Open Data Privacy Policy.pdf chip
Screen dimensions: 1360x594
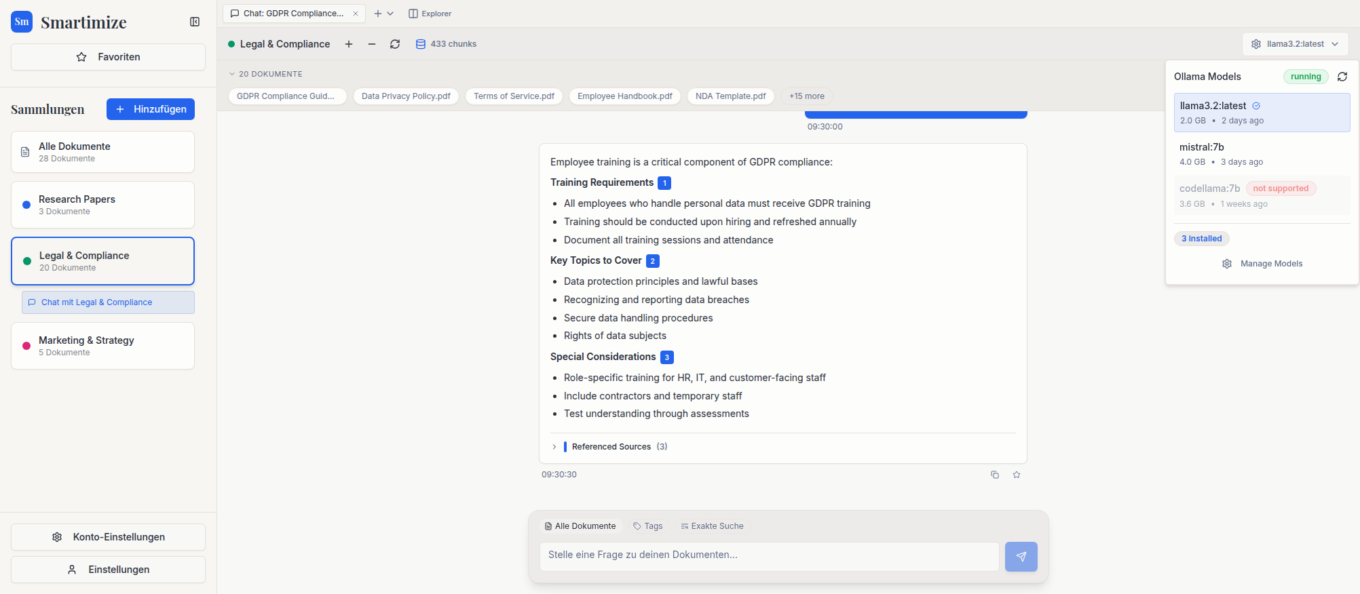406,96
